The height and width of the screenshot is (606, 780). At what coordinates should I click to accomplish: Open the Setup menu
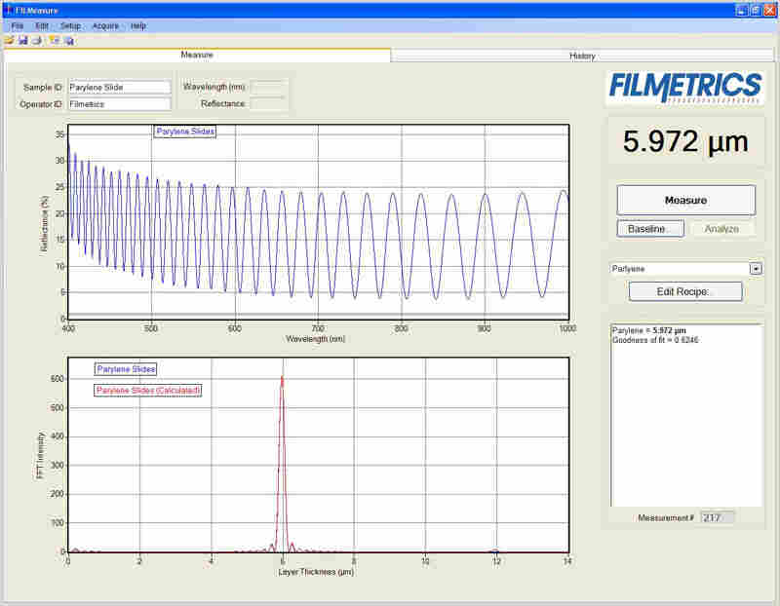pos(70,25)
